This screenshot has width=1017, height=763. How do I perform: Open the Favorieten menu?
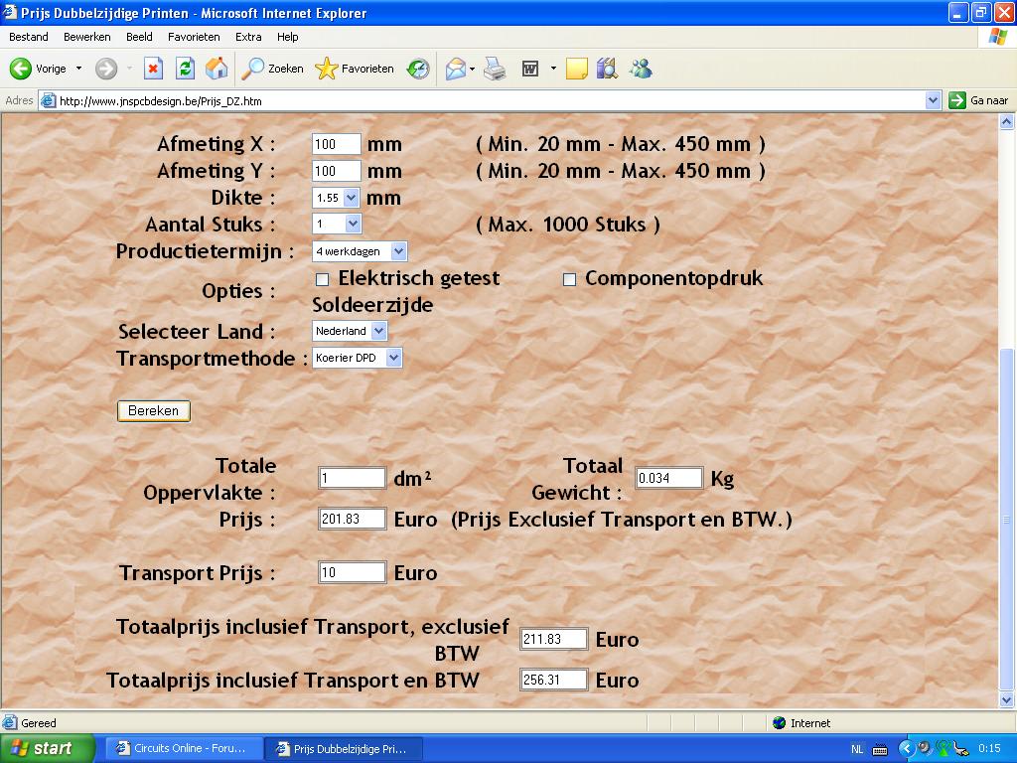[194, 37]
